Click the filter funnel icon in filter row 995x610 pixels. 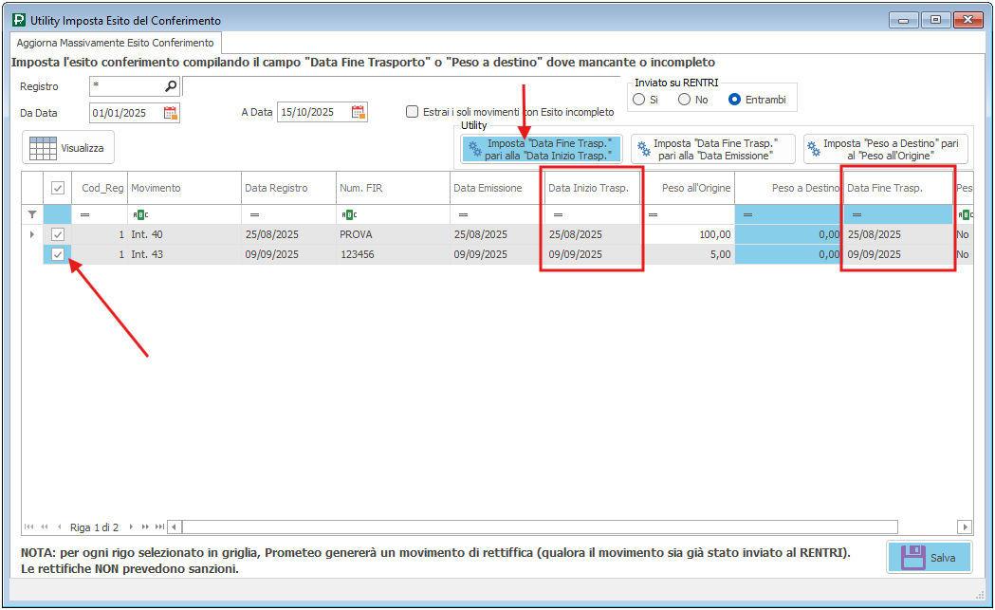coord(32,215)
